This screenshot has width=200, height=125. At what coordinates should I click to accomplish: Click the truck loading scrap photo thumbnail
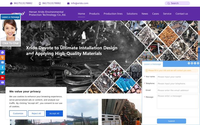(122, 112)
